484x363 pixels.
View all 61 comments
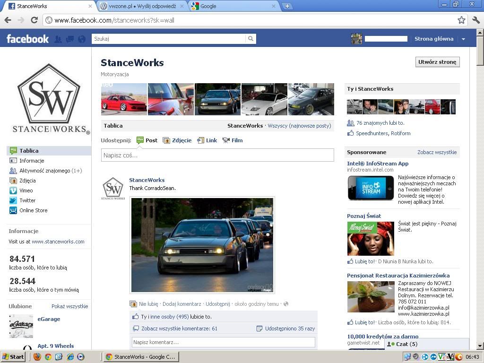tap(179, 328)
